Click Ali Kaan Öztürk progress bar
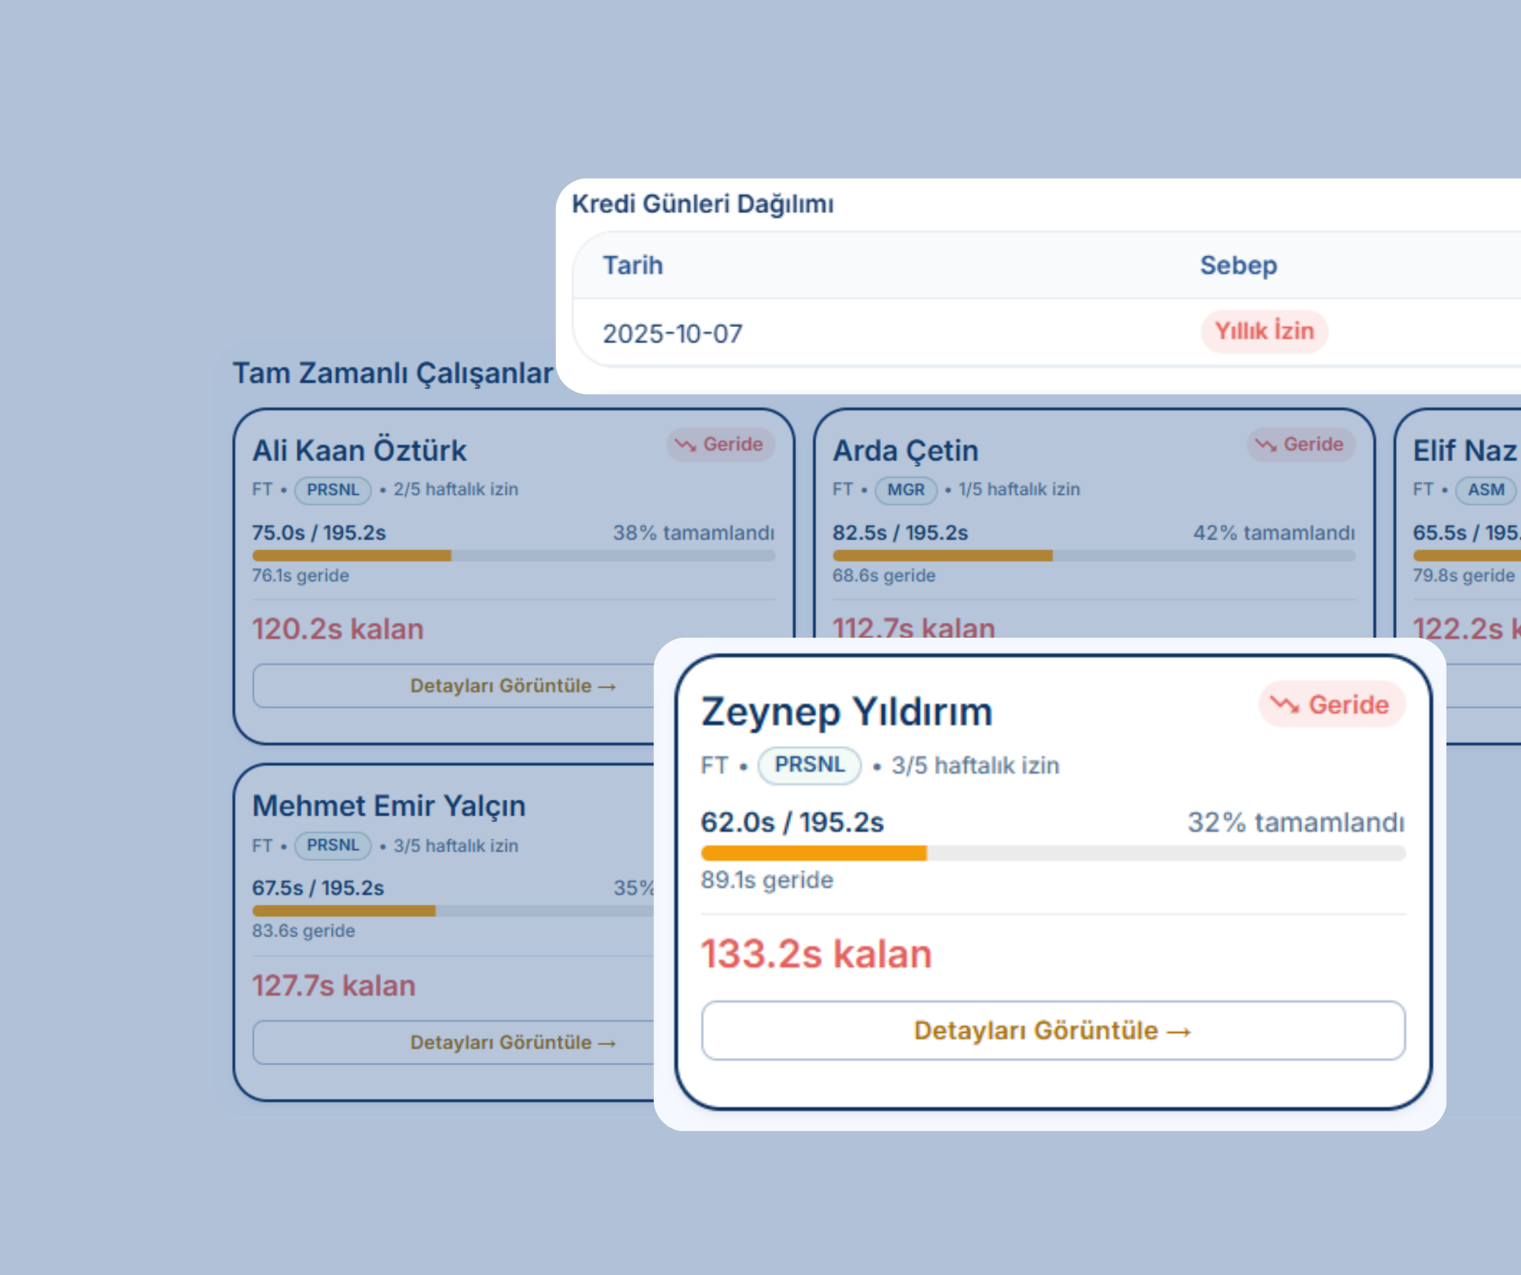Screen dimensions: 1521x1275 click(x=514, y=555)
